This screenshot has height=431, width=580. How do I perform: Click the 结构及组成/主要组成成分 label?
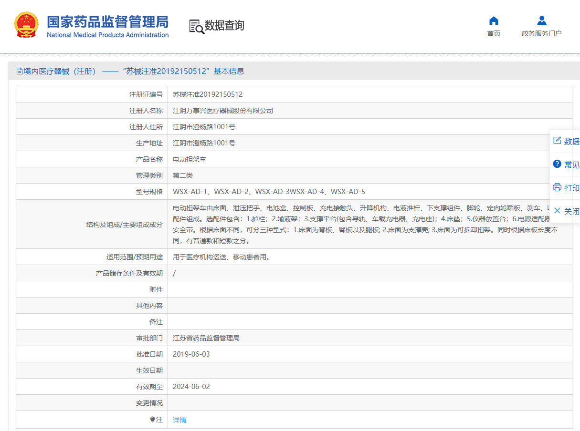(x=125, y=224)
